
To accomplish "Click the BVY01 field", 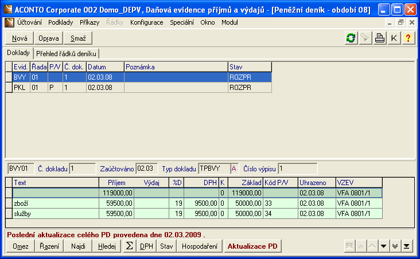I will 21,168.
